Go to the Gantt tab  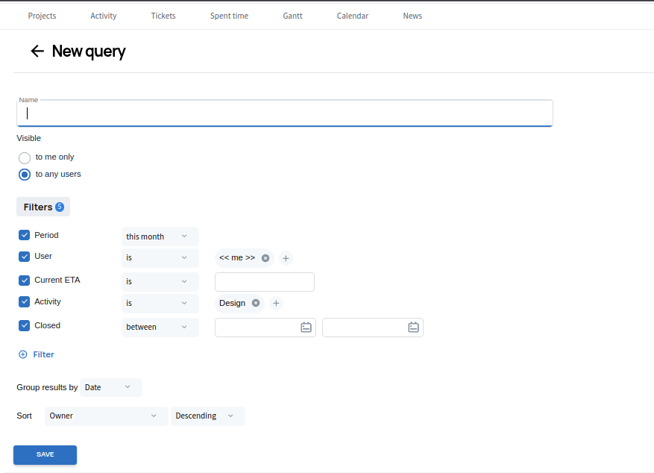(292, 16)
